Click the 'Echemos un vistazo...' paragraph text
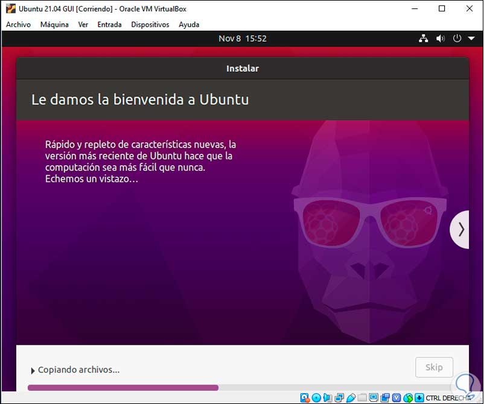The image size is (484, 404). (92, 178)
